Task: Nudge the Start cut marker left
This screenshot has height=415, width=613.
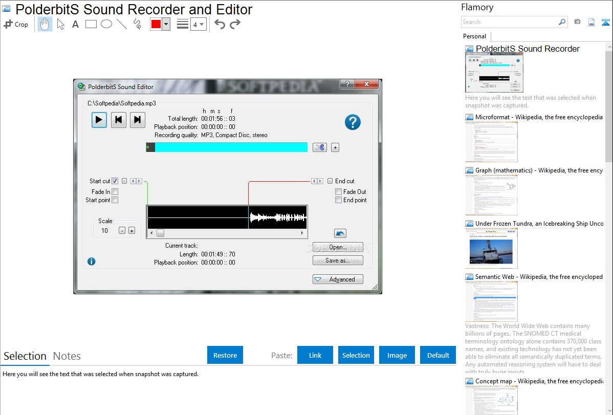Action: coord(133,181)
